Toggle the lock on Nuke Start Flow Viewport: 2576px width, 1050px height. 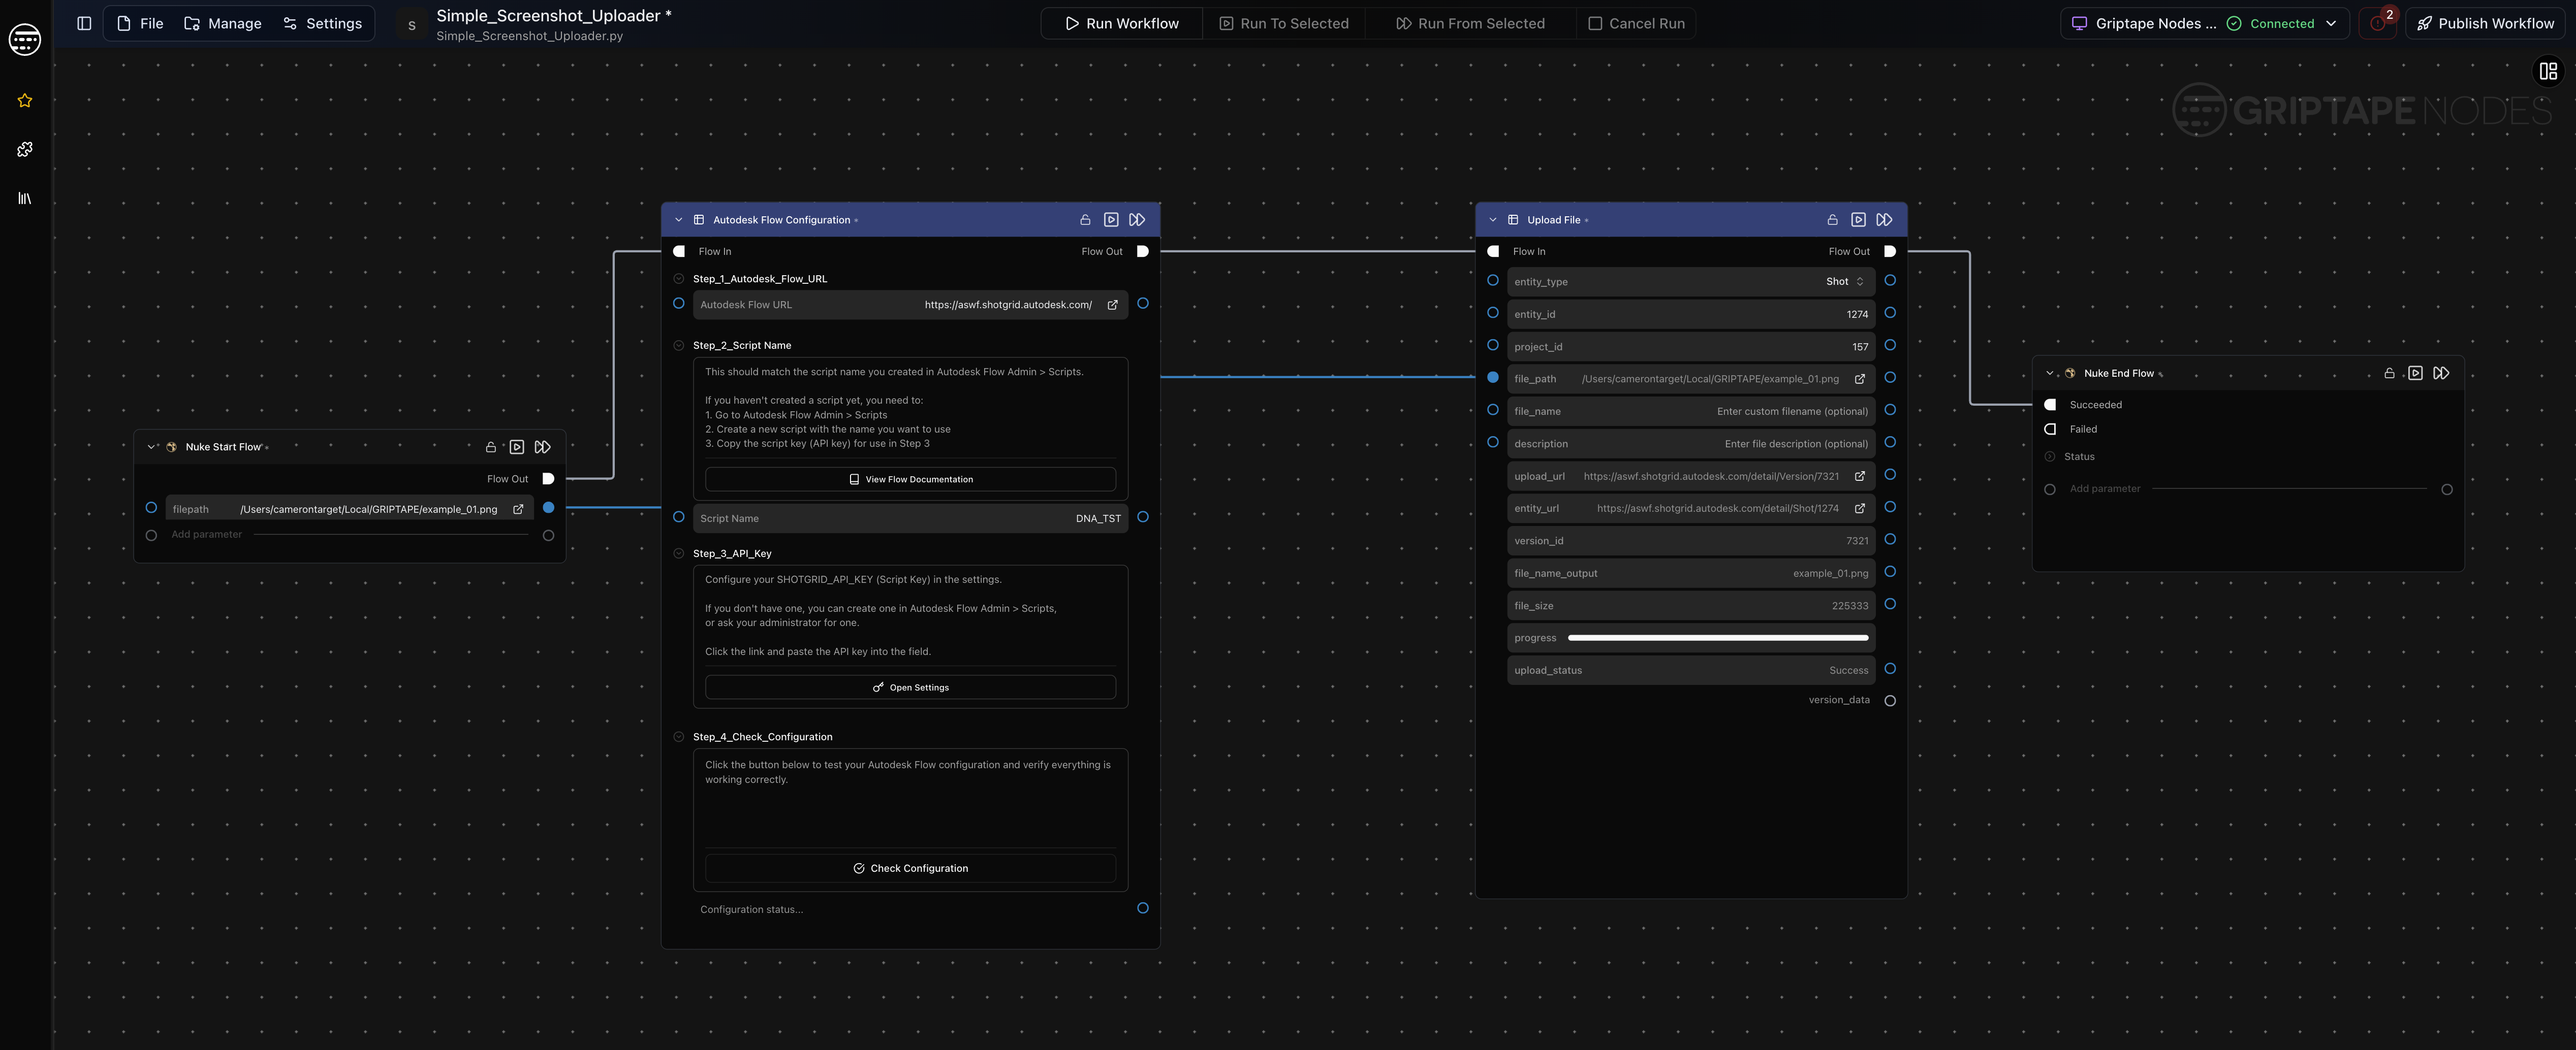[x=491, y=447]
